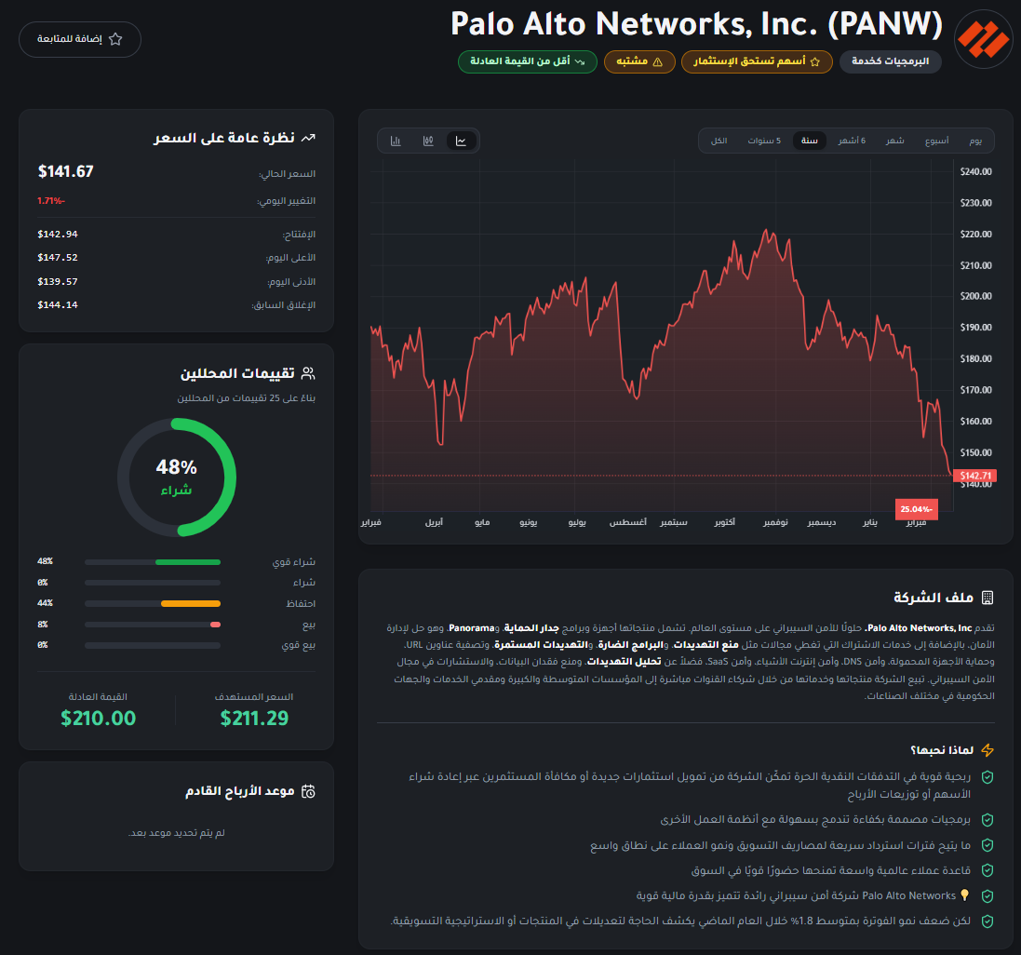Click the shield icon next to برمجيات مصممة بكفاءة
1021x955 pixels.
pyautogui.click(x=987, y=820)
